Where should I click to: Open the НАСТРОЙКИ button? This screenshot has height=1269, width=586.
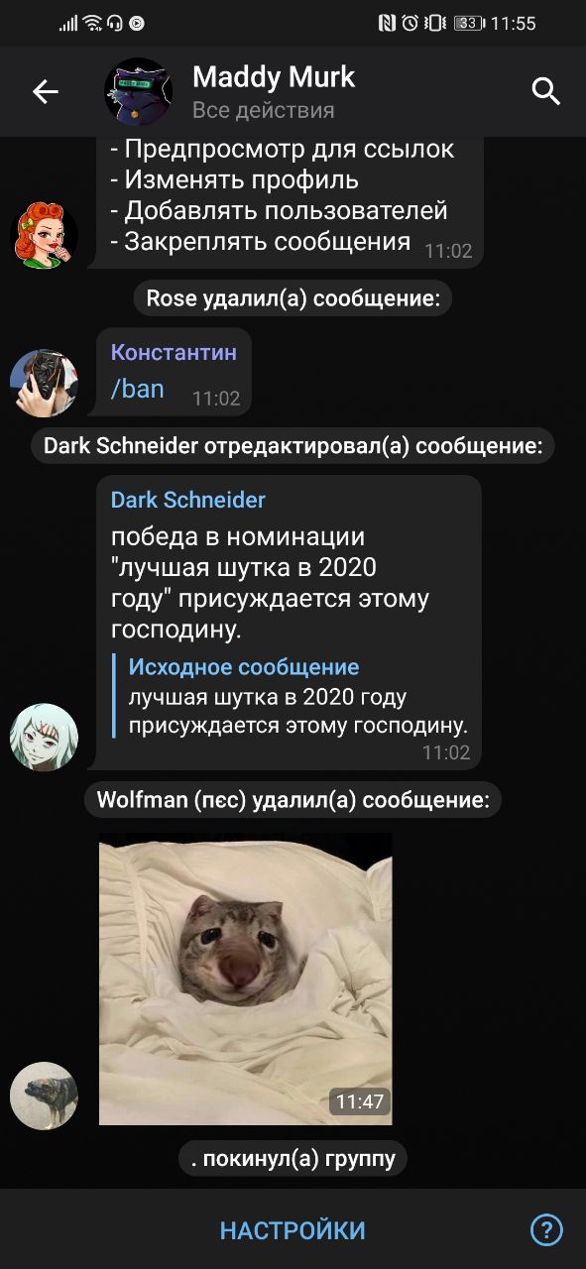(x=293, y=1230)
